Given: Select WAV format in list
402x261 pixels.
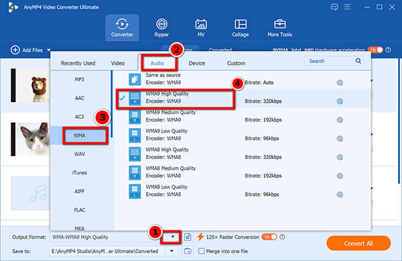Looking at the screenshot, I should click(80, 154).
